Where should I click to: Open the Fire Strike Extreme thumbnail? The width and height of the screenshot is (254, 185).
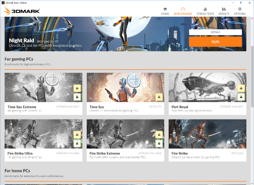[x=126, y=134]
